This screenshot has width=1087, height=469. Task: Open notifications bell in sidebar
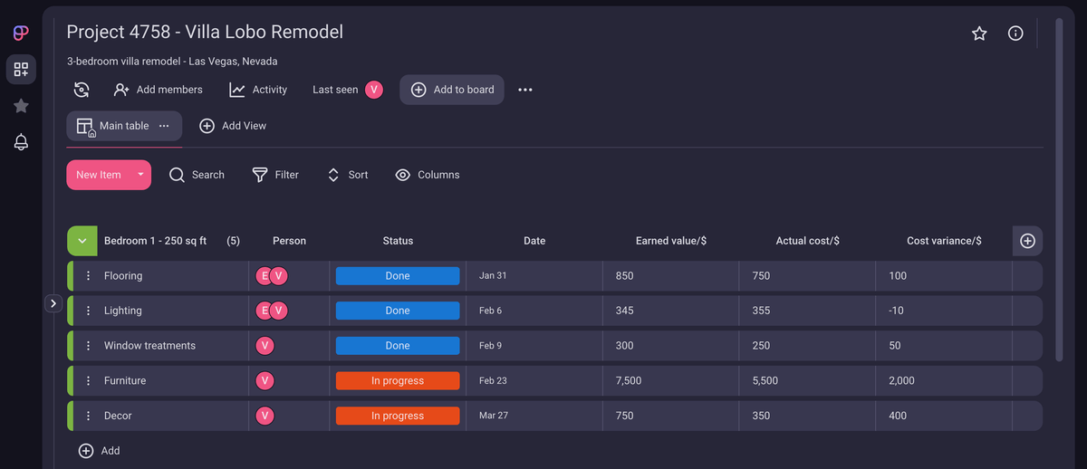point(21,142)
